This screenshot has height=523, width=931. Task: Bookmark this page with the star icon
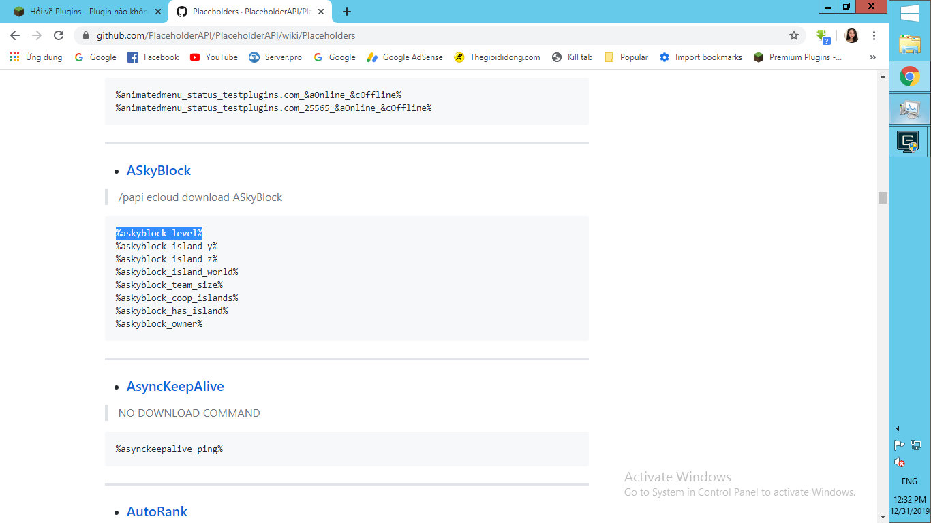(x=794, y=35)
